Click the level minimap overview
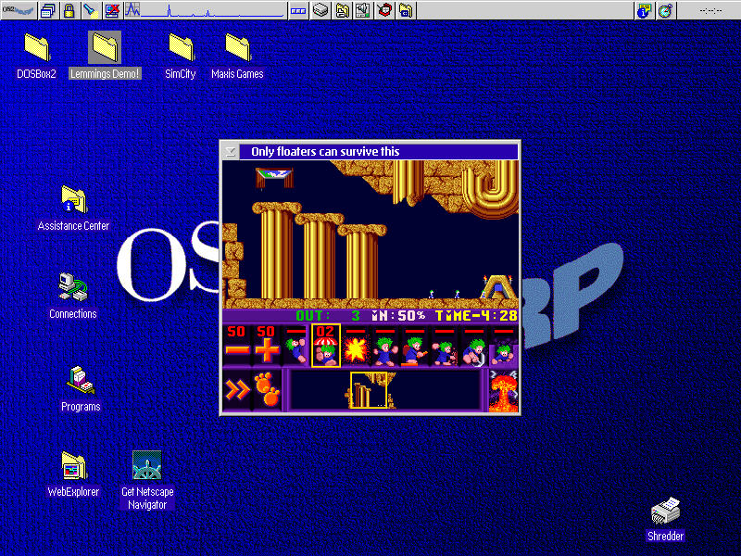741x556 pixels. coord(384,390)
